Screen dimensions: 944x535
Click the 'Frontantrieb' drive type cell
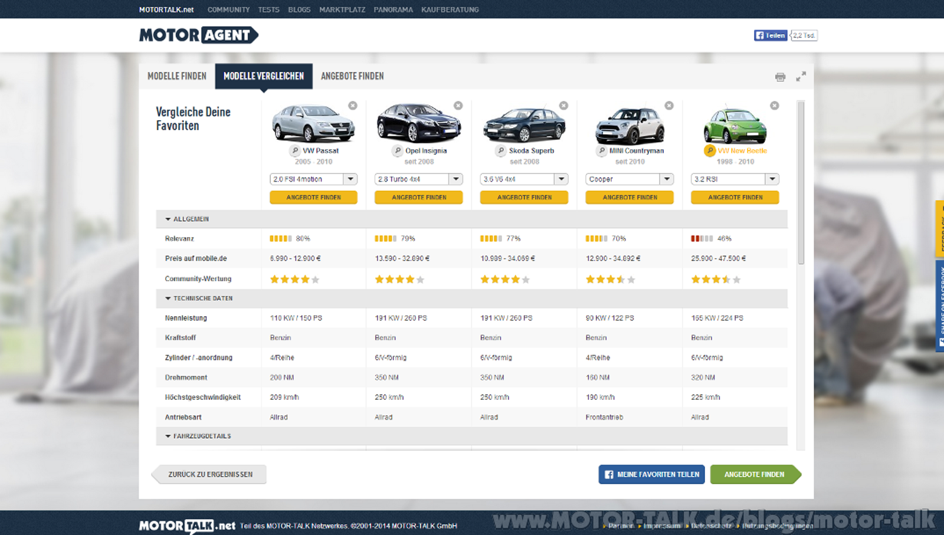pos(604,417)
